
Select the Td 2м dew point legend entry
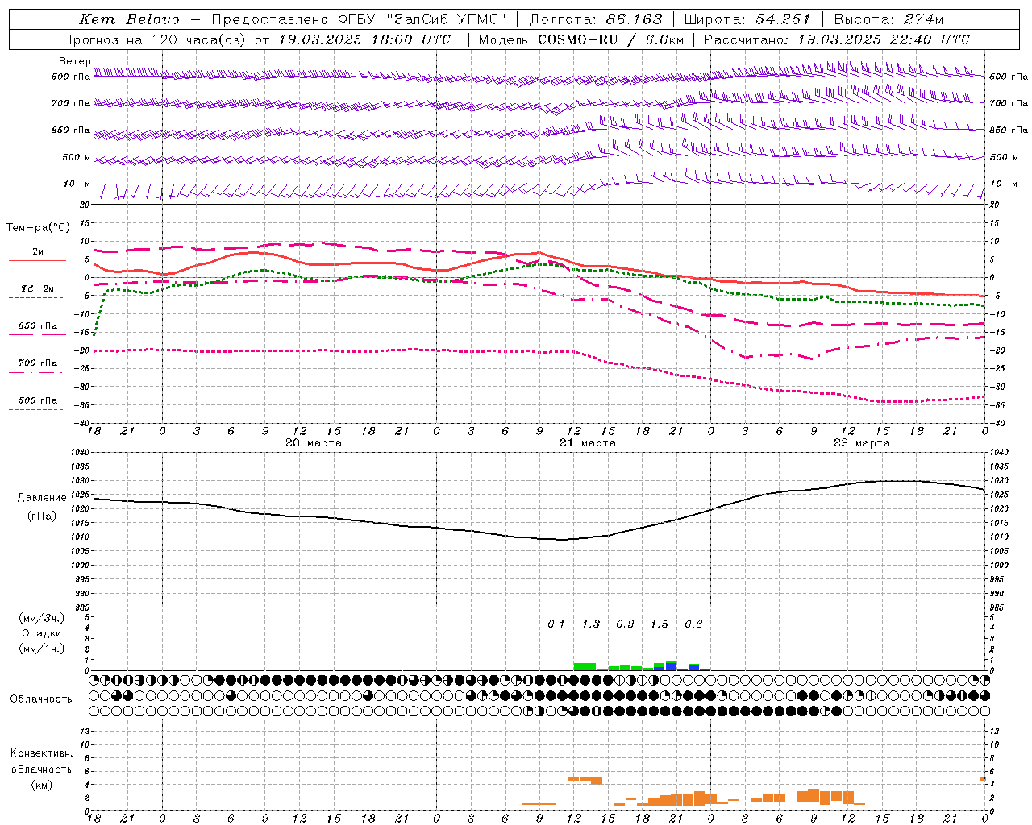click(x=38, y=288)
